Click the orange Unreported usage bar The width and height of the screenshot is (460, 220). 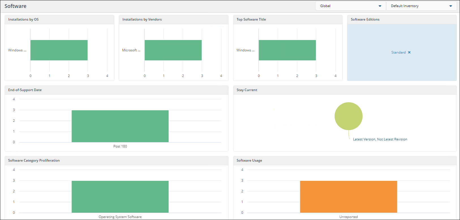click(x=348, y=197)
